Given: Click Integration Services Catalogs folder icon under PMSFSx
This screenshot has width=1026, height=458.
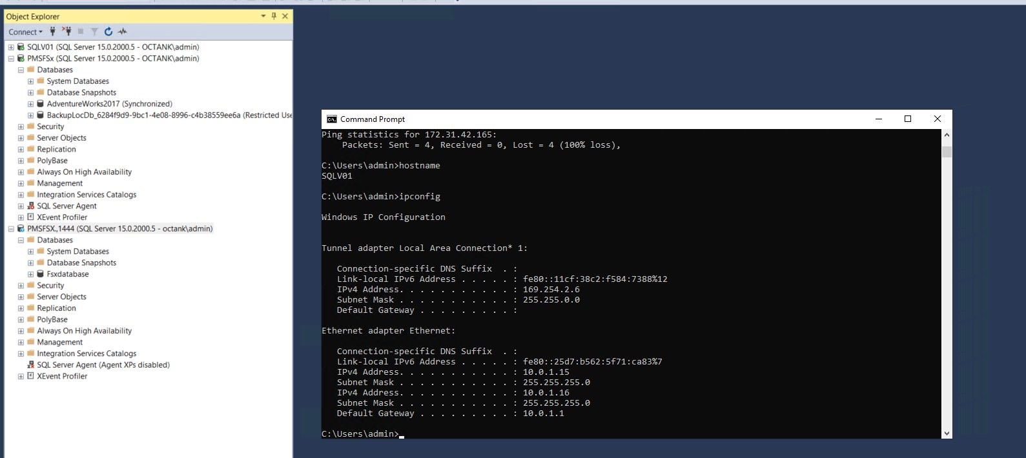Looking at the screenshot, I should 30,194.
